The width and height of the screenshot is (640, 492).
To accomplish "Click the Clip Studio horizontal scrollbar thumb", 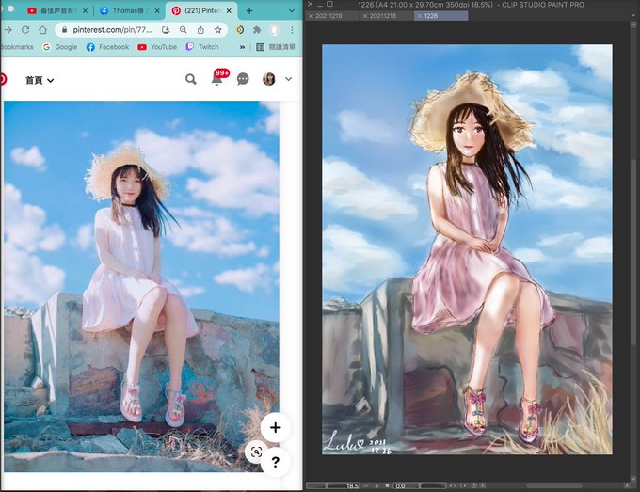I will pos(554,485).
